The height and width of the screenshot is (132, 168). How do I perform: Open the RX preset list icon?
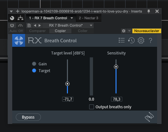click(122, 40)
